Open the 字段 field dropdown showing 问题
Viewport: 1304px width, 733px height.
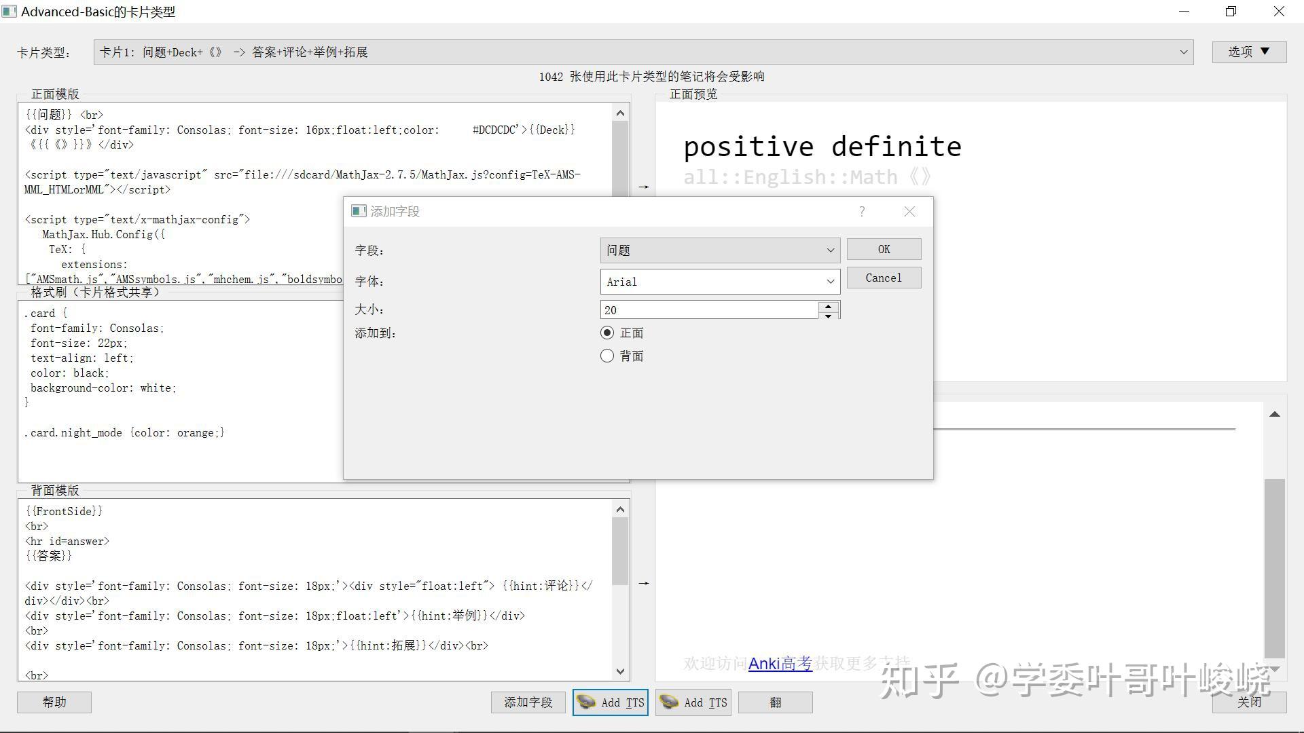[720, 250]
